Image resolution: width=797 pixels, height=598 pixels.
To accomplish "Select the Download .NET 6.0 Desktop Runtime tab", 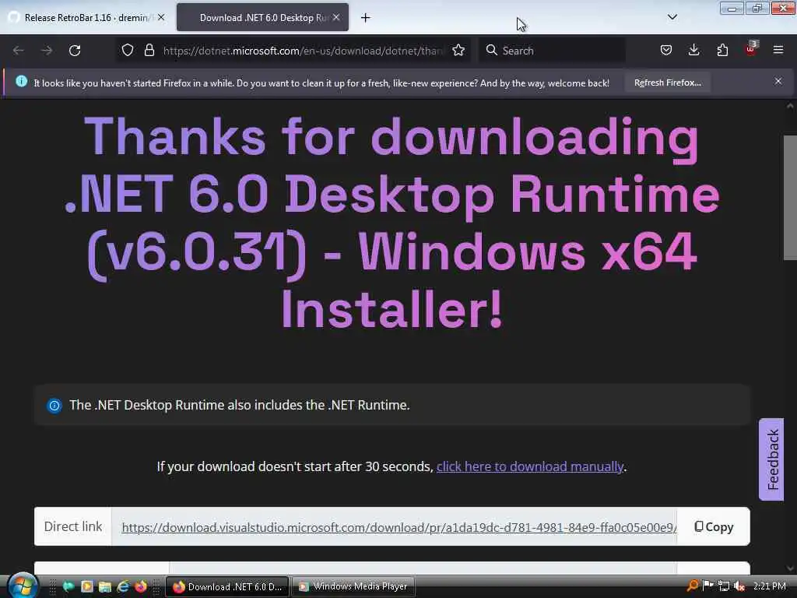I will pos(262,18).
